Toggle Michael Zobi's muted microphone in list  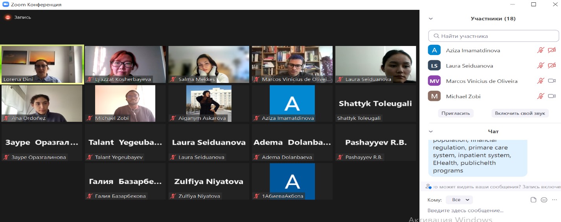[541, 96]
